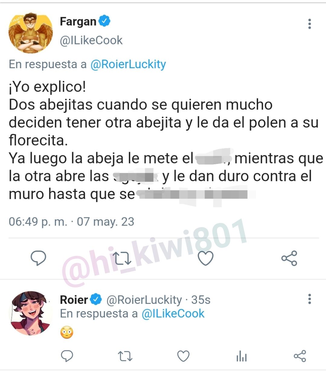Image resolution: width=326 pixels, height=382 pixels.
Task: Click Fargan's verified badge
Action: (104, 21)
